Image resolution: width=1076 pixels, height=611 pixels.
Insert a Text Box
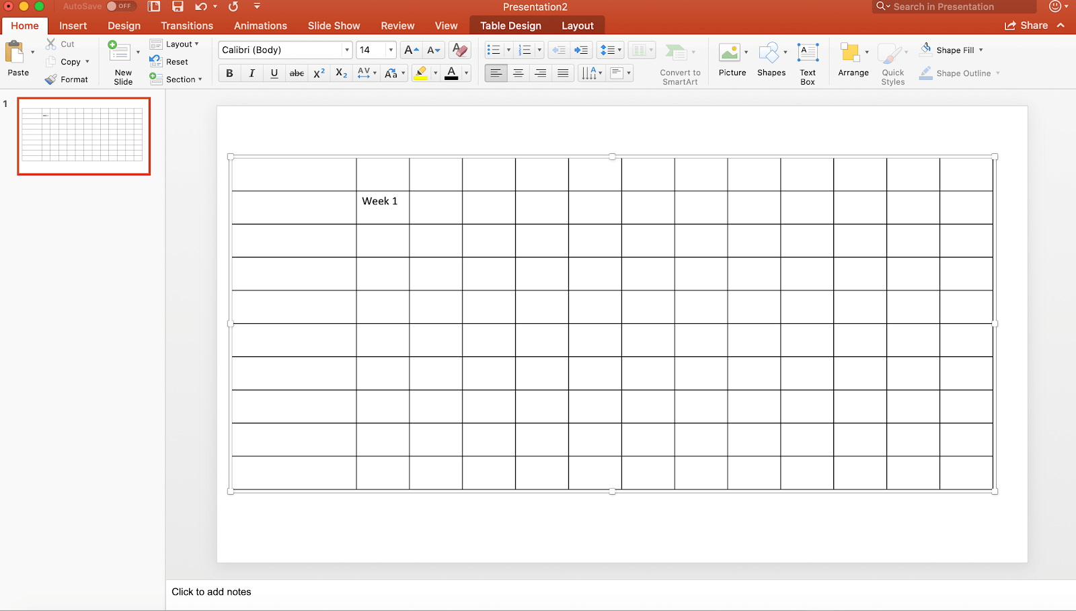point(808,63)
